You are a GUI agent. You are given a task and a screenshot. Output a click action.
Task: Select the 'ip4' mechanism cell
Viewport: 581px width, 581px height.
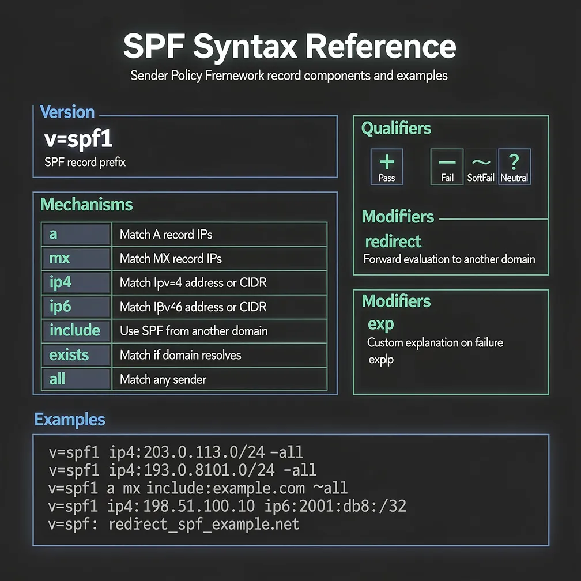[x=76, y=282]
